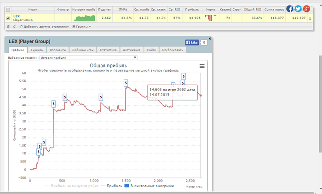Click the horizontal scrollbar along the window bottom

(157, 193)
